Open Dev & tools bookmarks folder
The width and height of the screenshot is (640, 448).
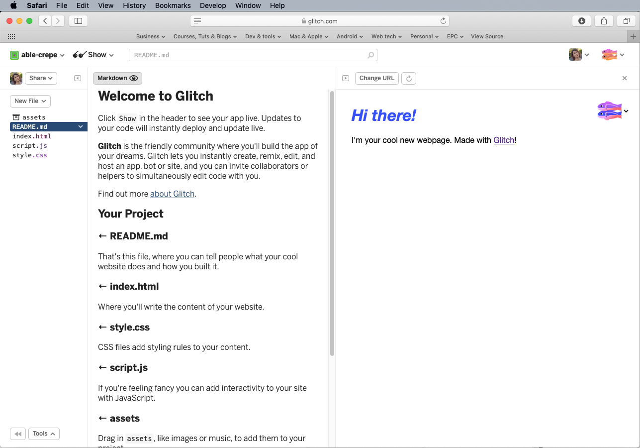coord(263,36)
